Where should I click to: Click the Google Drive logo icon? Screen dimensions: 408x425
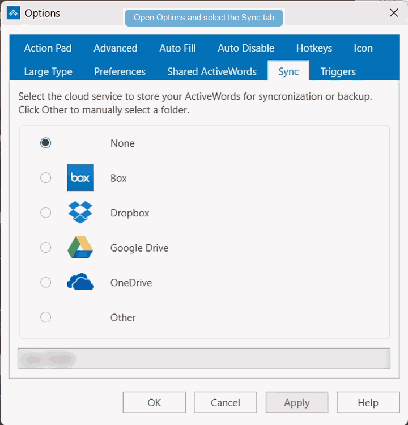(x=80, y=247)
